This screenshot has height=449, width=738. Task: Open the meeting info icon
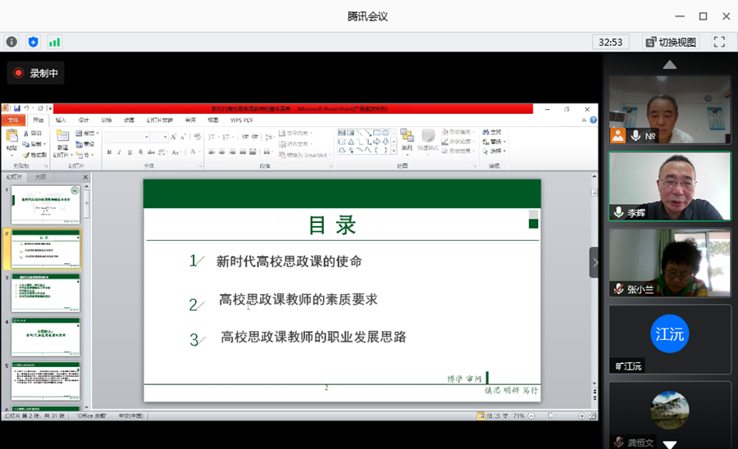tap(11, 42)
